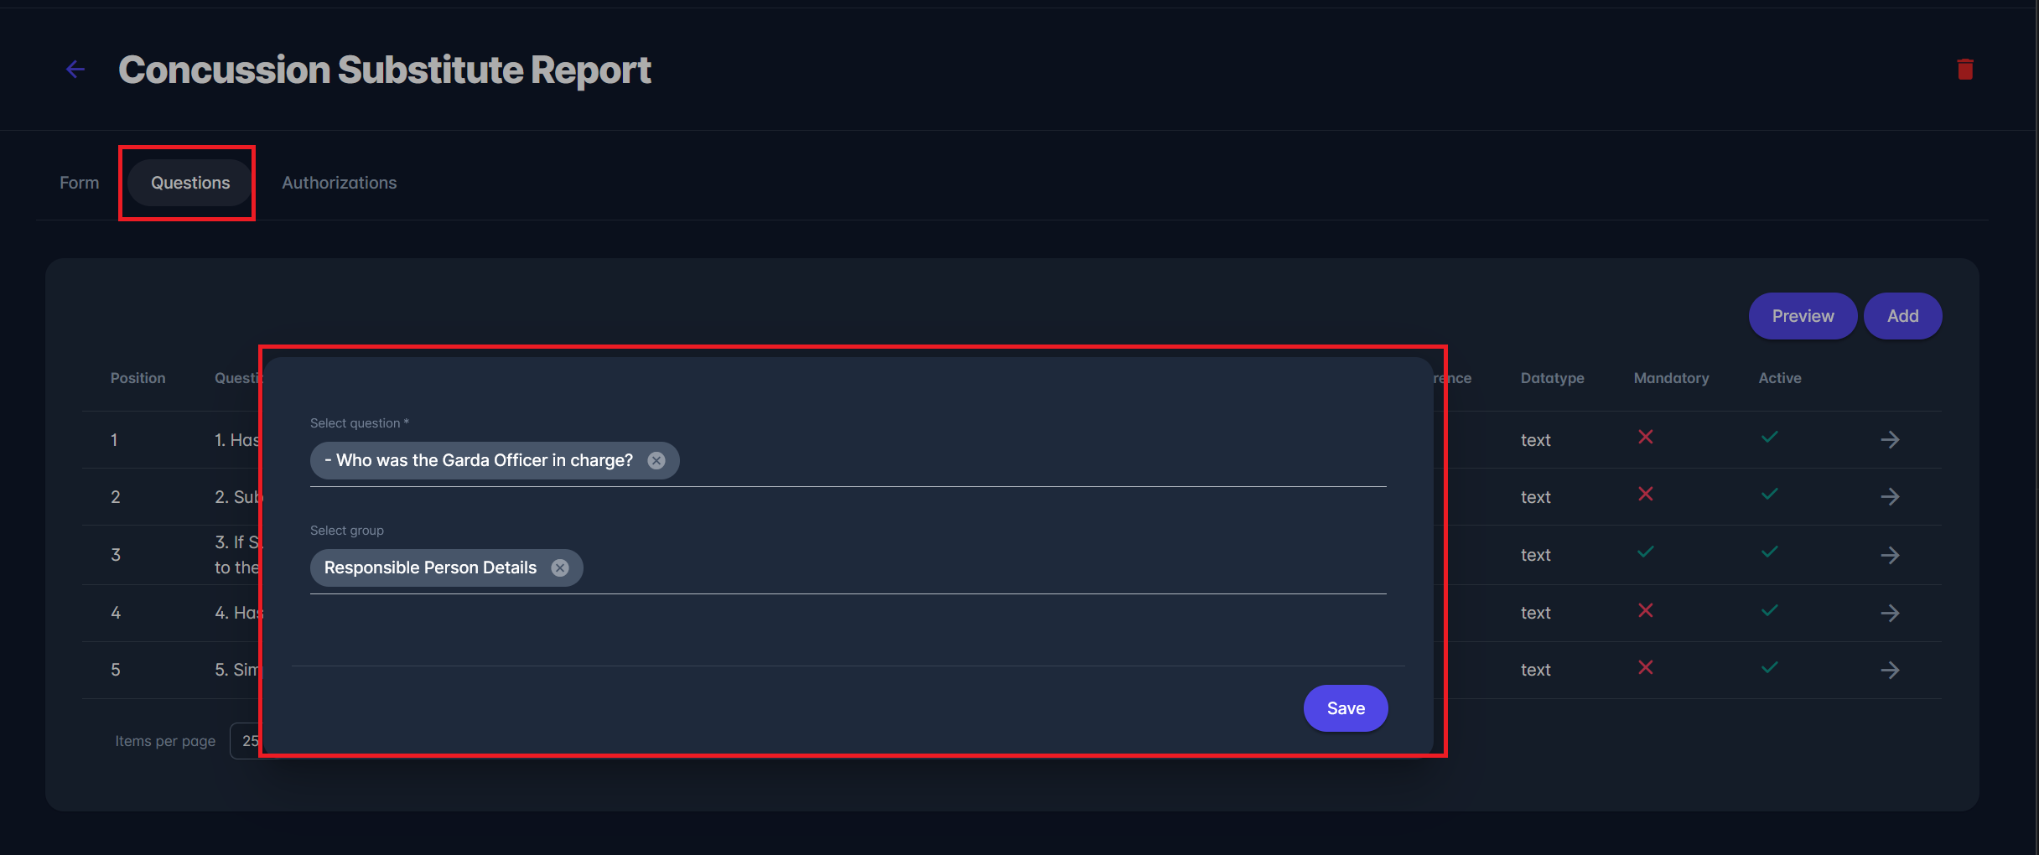Open row 5 details arrow
This screenshot has height=855, width=2039.
point(1890,670)
